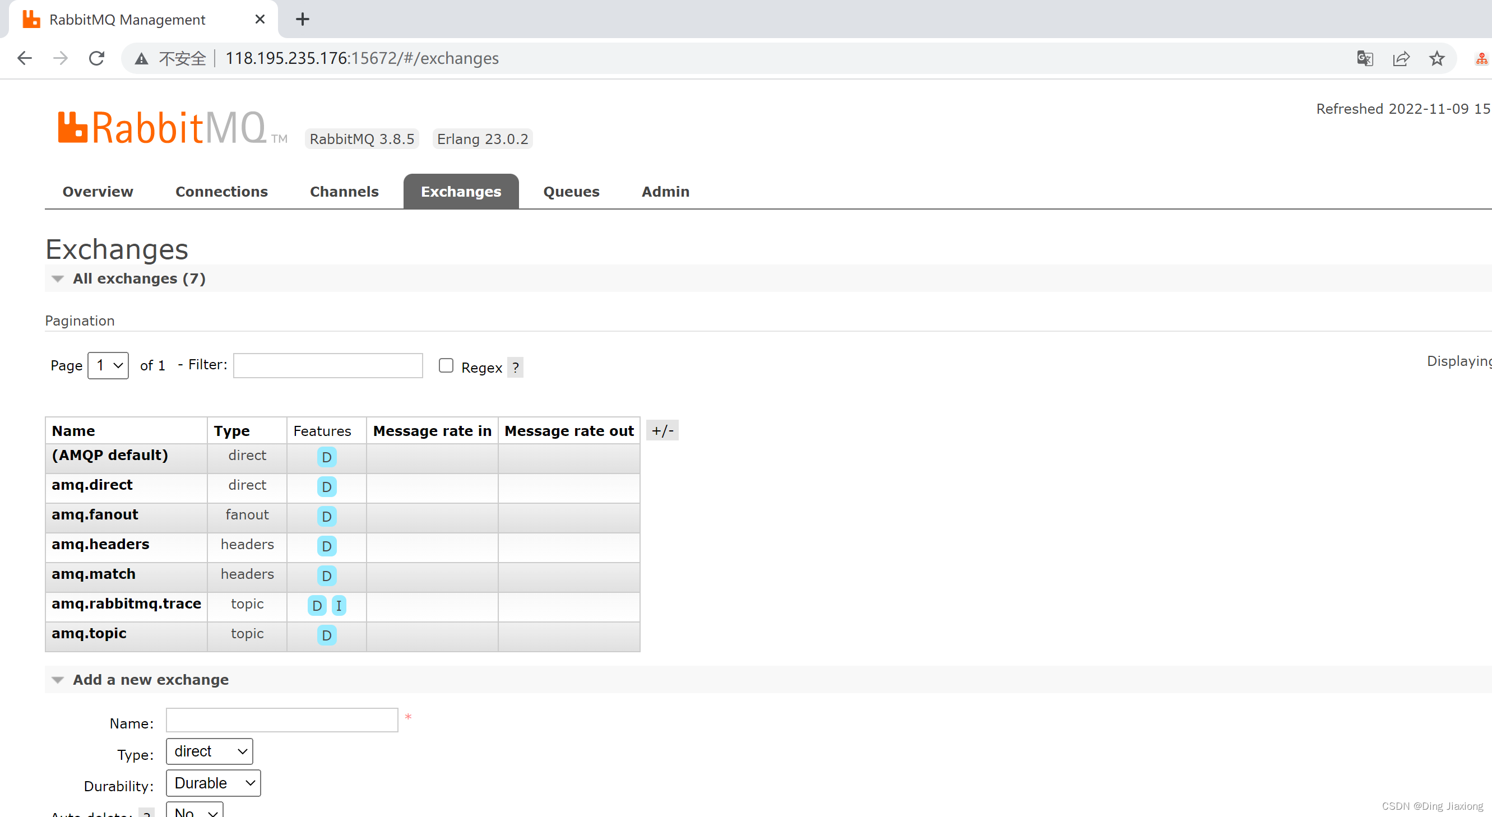
Task: Close the RabbitMQ Management tab
Action: coord(260,19)
